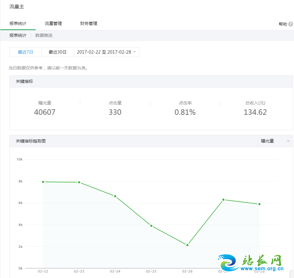Click the arrow icon beside 曝光量 chart selector
Viewport: 294px width, 278px height.
(288, 141)
